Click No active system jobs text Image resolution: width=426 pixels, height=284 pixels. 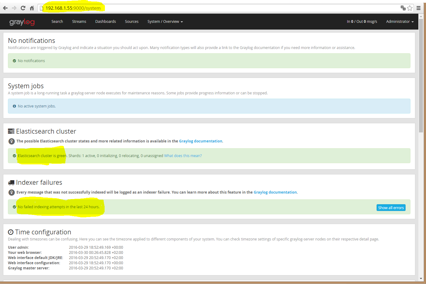coord(37,106)
